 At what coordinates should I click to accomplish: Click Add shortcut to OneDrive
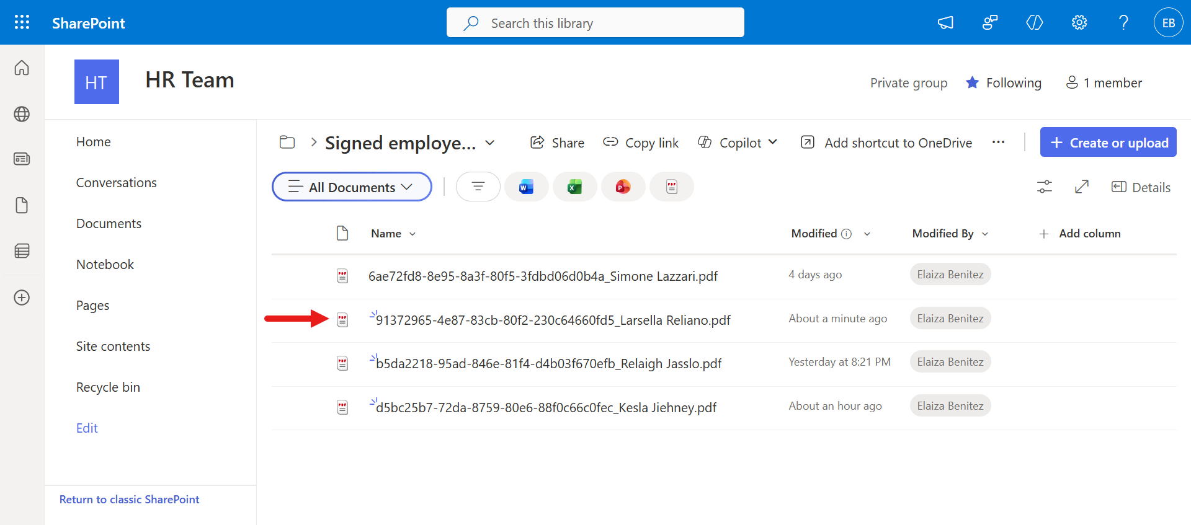[x=886, y=143]
